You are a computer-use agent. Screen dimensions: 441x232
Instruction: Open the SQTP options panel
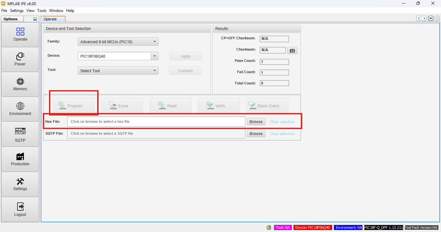tap(20, 134)
